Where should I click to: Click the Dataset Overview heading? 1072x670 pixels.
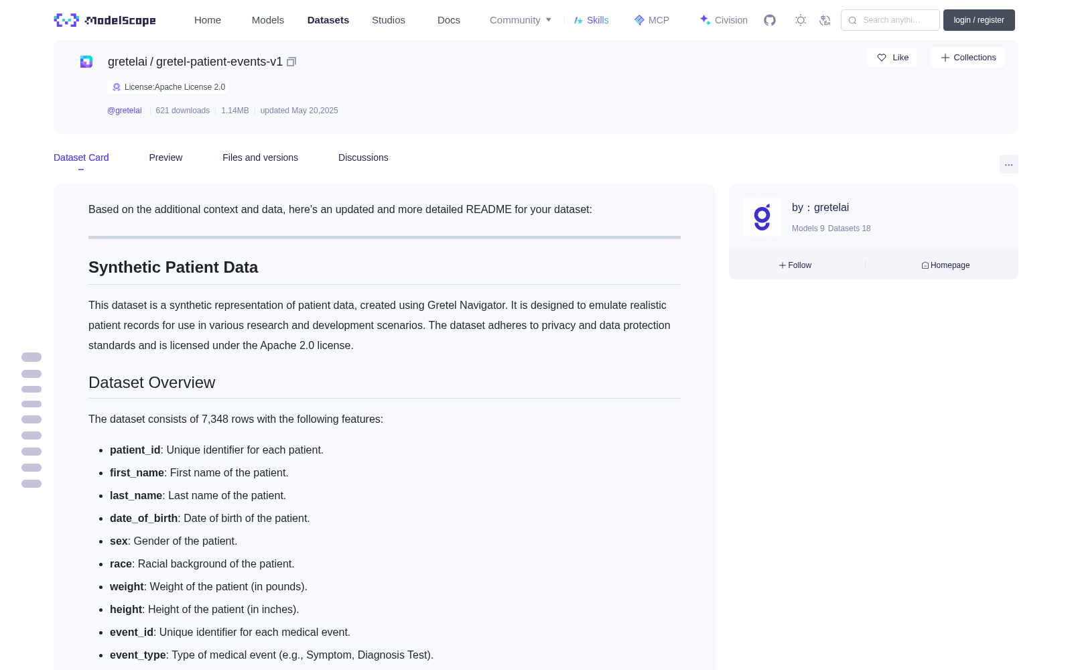click(152, 383)
